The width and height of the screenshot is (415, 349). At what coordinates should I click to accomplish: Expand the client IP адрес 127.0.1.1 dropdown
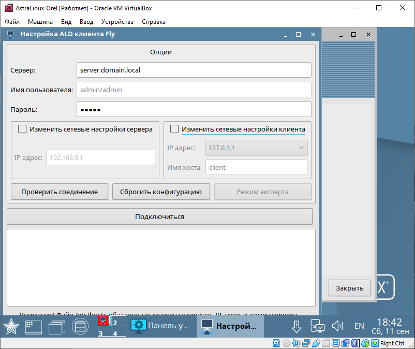click(256, 148)
